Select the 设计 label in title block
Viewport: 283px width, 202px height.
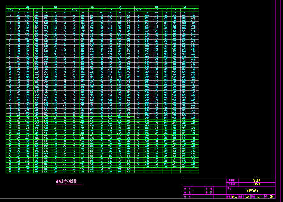click(x=209, y=189)
